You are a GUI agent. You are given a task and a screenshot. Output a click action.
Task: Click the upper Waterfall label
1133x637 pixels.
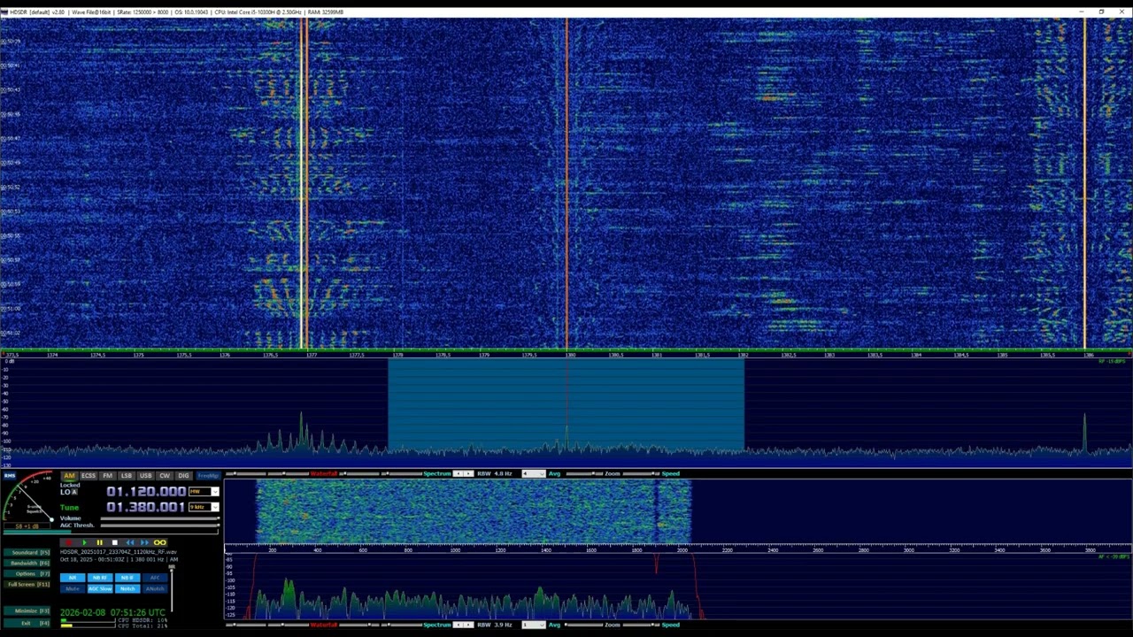(x=324, y=473)
